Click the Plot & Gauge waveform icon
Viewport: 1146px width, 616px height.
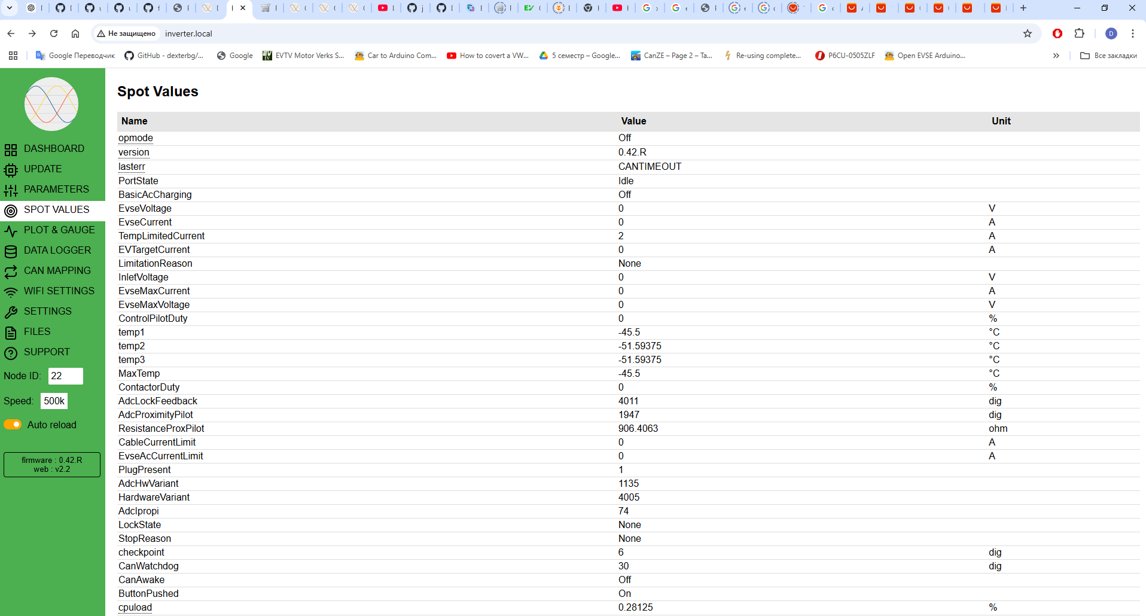11,231
